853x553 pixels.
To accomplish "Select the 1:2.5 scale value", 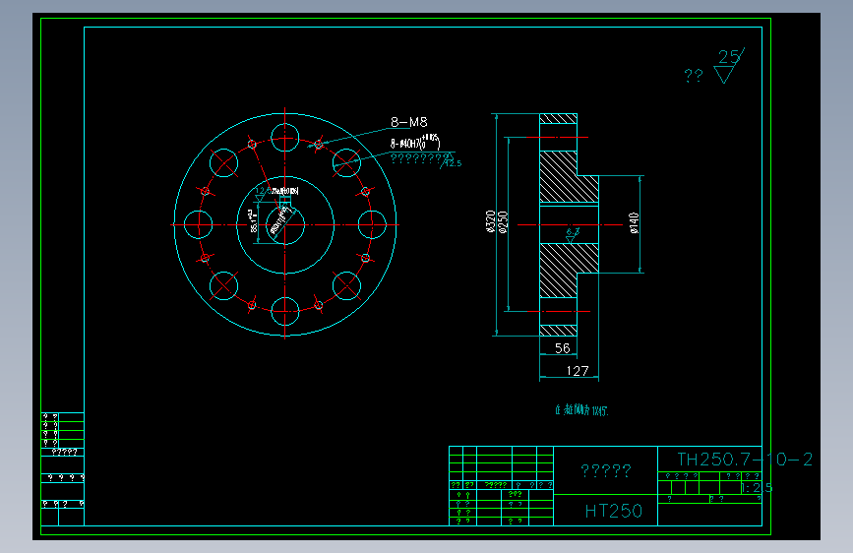I will 757,488.
